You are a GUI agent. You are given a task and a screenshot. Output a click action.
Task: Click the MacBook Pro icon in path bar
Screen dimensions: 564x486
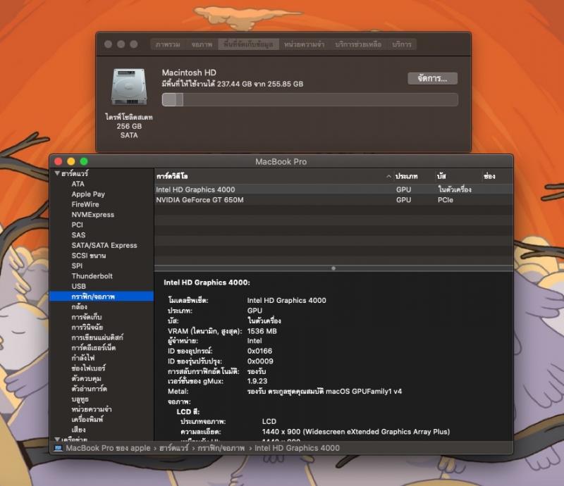point(58,448)
